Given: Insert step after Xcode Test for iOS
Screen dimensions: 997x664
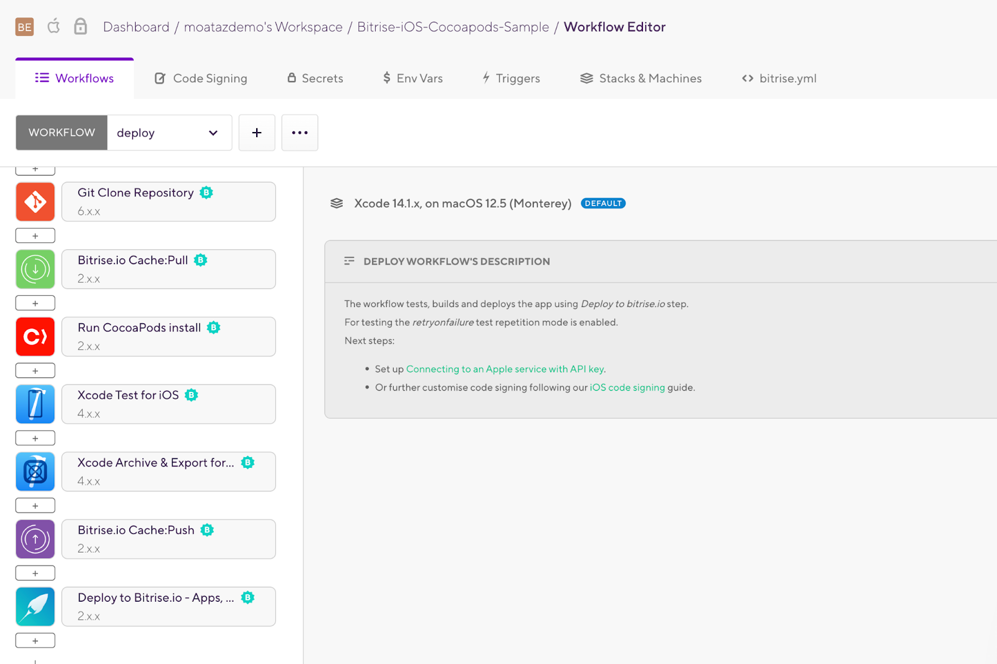Looking at the screenshot, I should click(x=36, y=439).
